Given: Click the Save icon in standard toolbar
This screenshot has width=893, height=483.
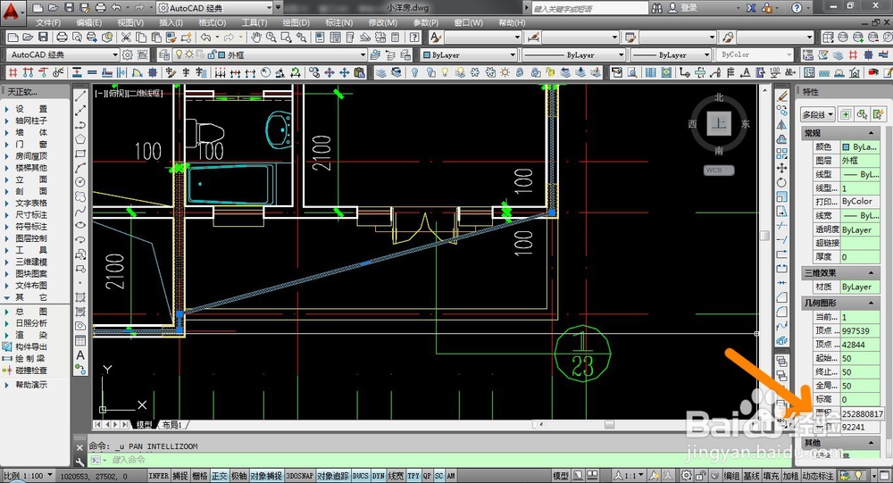Looking at the screenshot, I should coord(43,37).
